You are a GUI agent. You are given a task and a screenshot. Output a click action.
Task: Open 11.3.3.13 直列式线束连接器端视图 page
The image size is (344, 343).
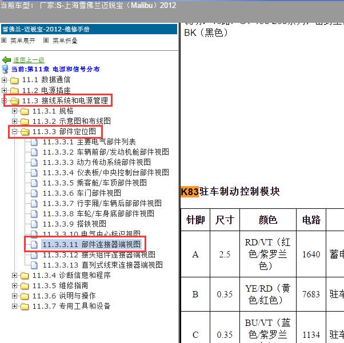[x=103, y=265]
